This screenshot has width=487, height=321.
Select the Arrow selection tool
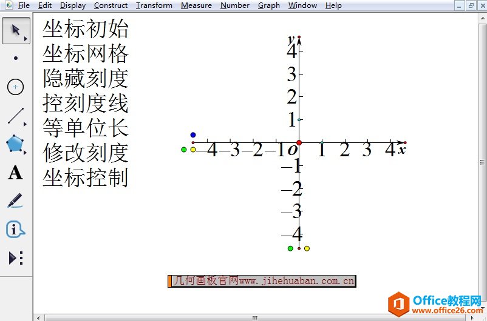pos(15,30)
